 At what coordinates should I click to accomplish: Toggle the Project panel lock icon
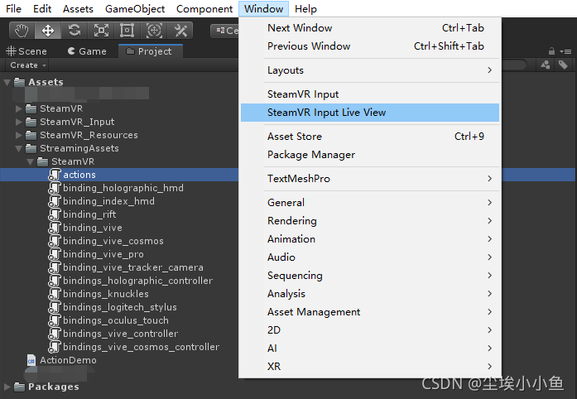coord(551,51)
